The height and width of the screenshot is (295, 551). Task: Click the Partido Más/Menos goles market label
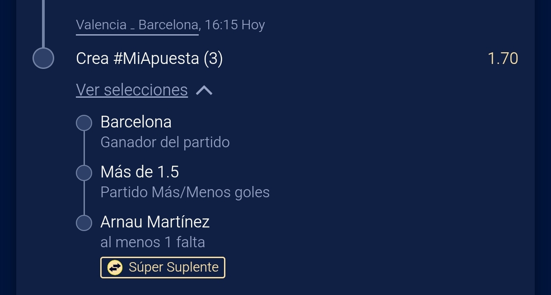coord(185,193)
